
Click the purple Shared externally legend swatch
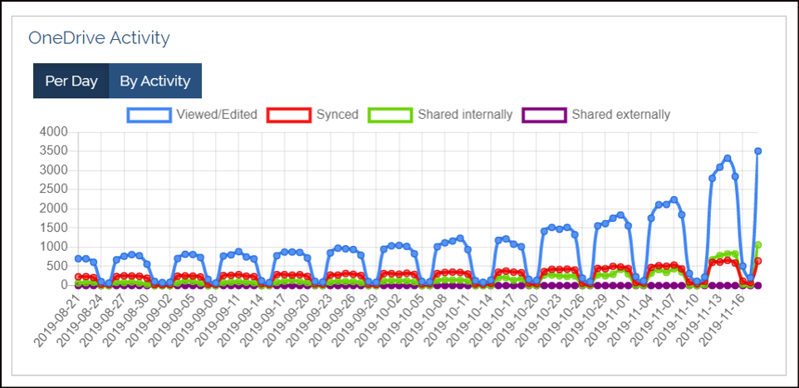click(x=544, y=115)
